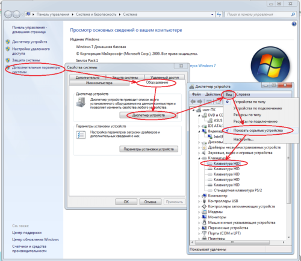The height and width of the screenshot is (261, 301).
Task: Click checklist icon in Параметры установки устройств section
Action: click(x=81, y=135)
